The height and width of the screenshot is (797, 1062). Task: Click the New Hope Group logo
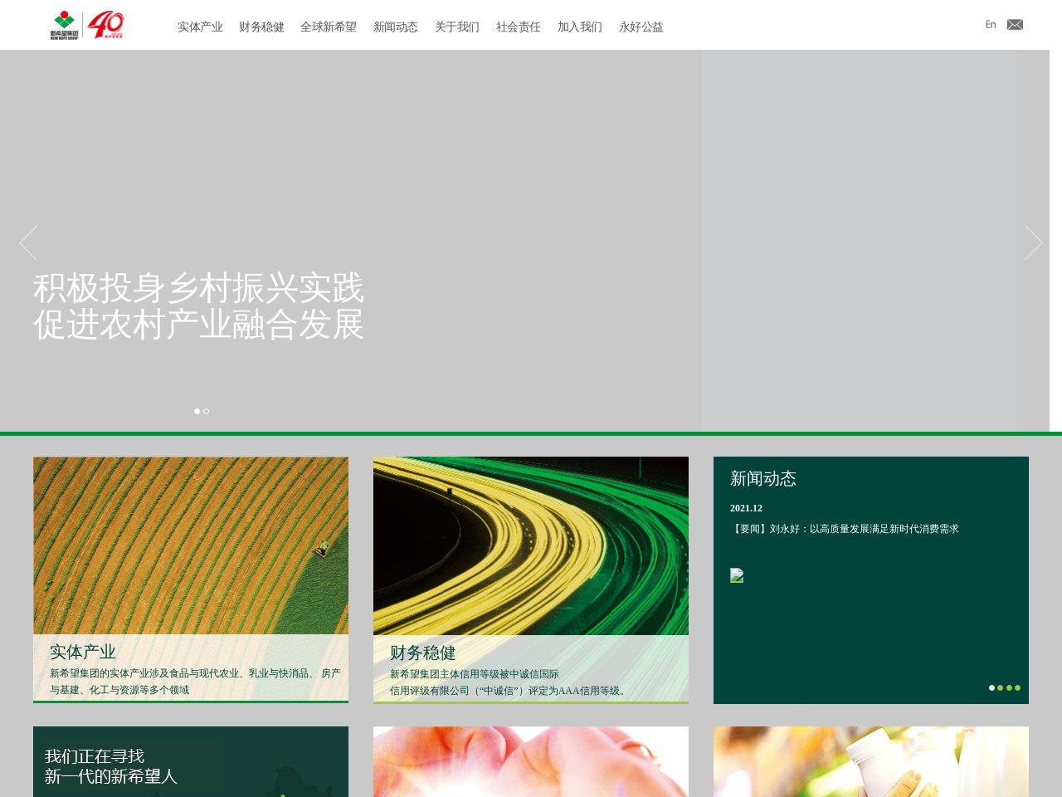click(x=64, y=25)
